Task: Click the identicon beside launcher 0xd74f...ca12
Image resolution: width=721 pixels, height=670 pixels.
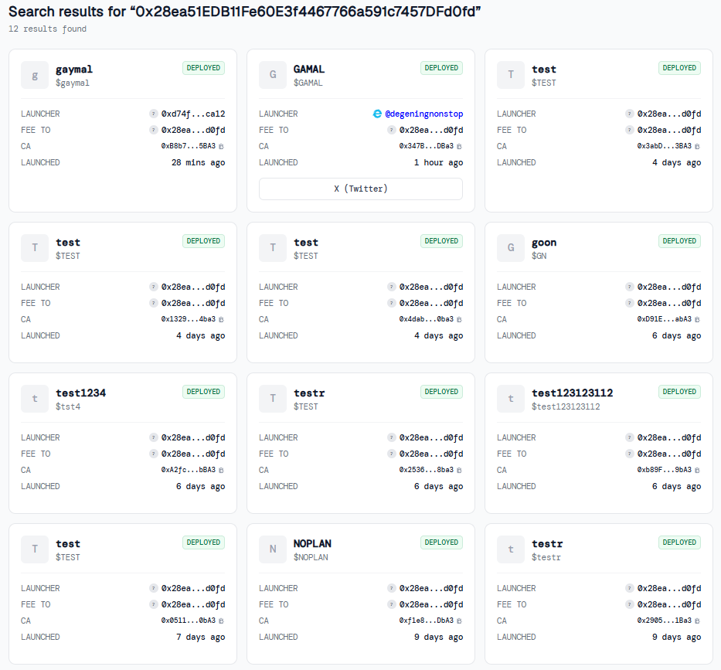Action: tap(154, 114)
